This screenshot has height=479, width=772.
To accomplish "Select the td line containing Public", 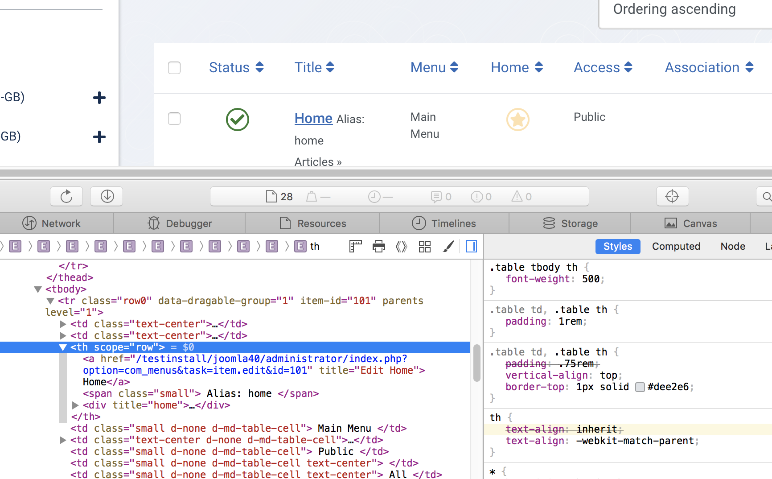I will [x=230, y=452].
